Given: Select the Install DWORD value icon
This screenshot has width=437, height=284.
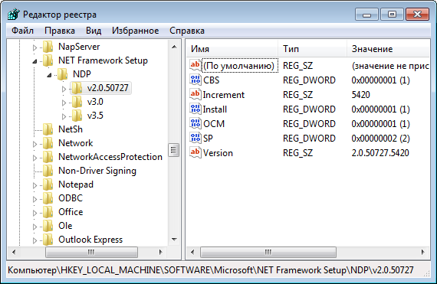Looking at the screenshot, I should (195, 109).
